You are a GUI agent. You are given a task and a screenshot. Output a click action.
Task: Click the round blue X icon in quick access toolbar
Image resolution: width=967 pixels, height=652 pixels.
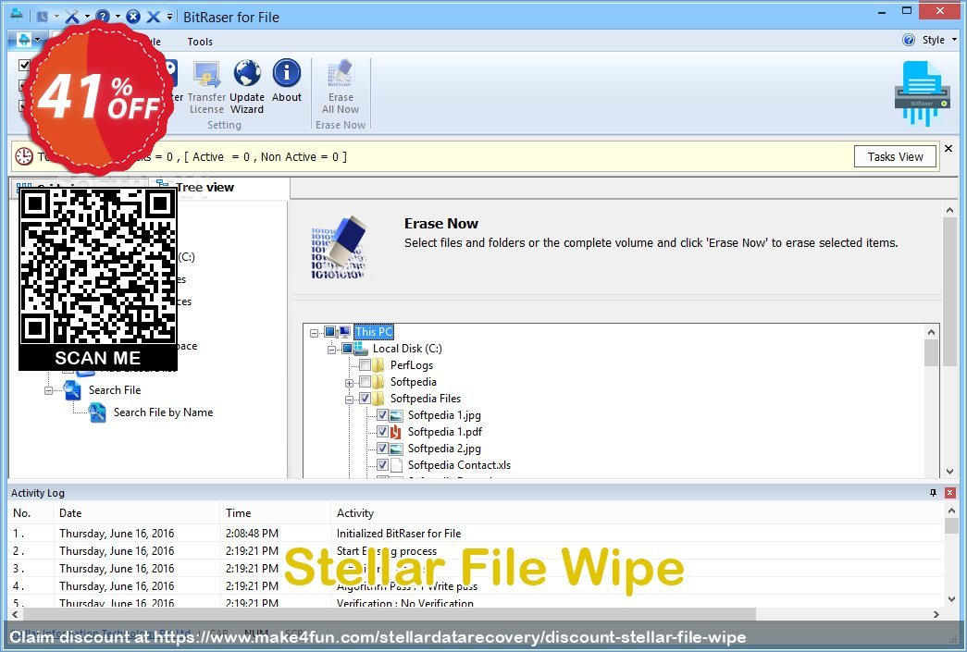(x=133, y=17)
